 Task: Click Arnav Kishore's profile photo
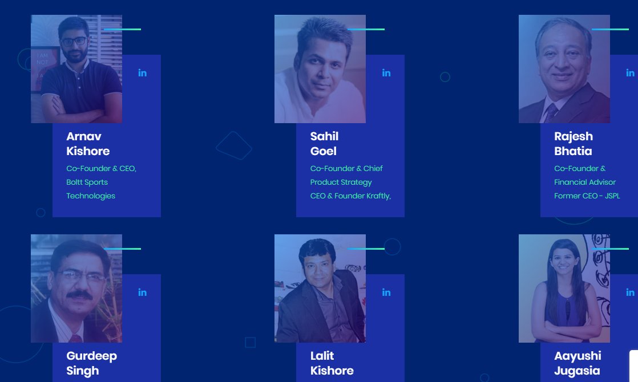(76, 69)
